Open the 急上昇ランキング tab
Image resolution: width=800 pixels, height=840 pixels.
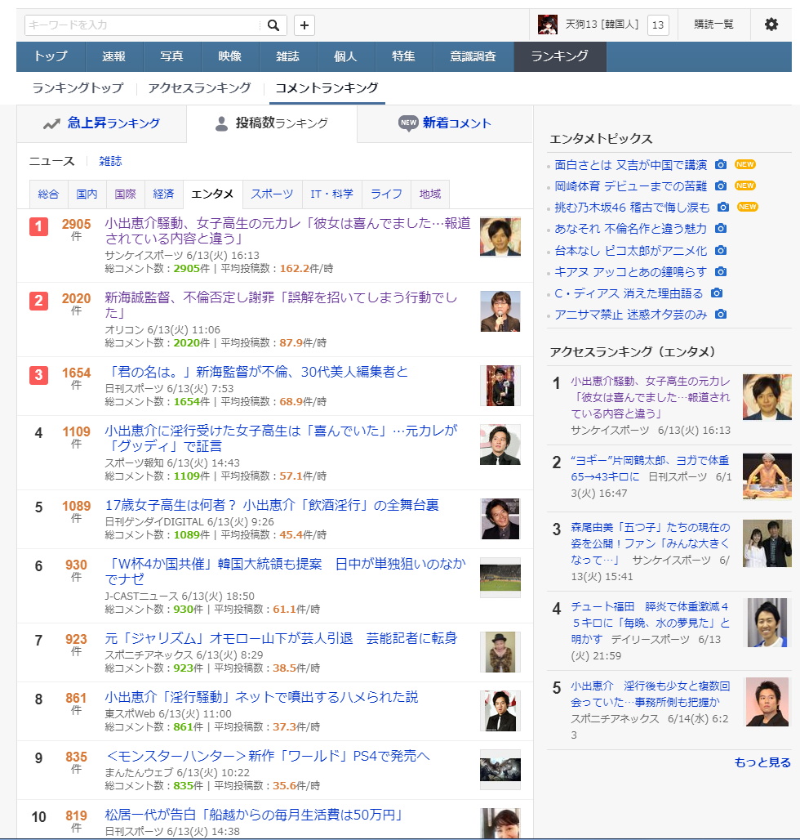(x=102, y=123)
